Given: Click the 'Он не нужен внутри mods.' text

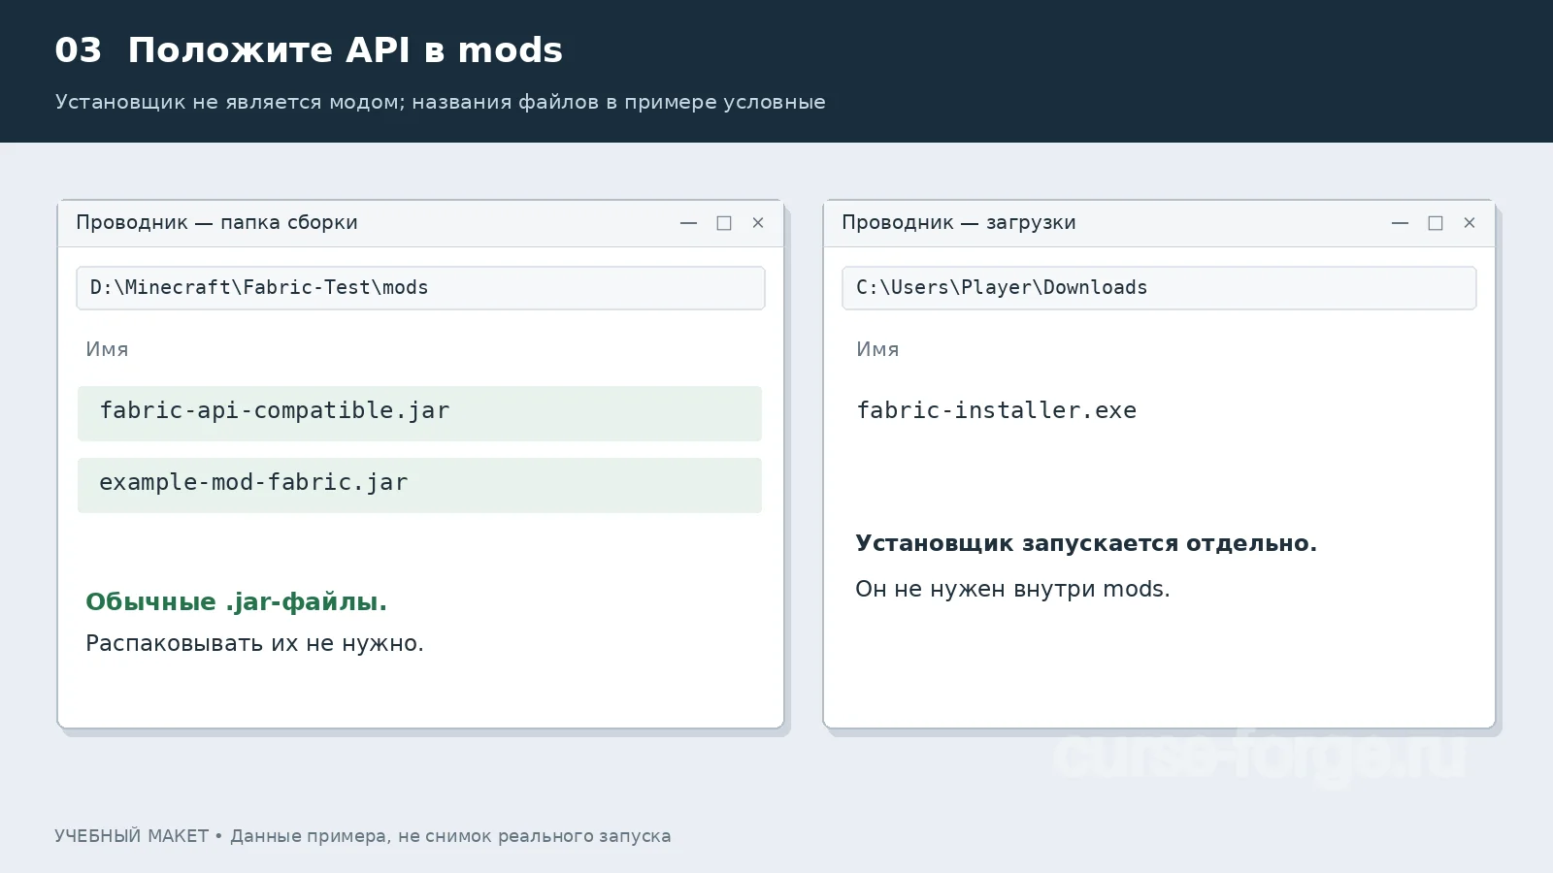Looking at the screenshot, I should pyautogui.click(x=1012, y=589).
